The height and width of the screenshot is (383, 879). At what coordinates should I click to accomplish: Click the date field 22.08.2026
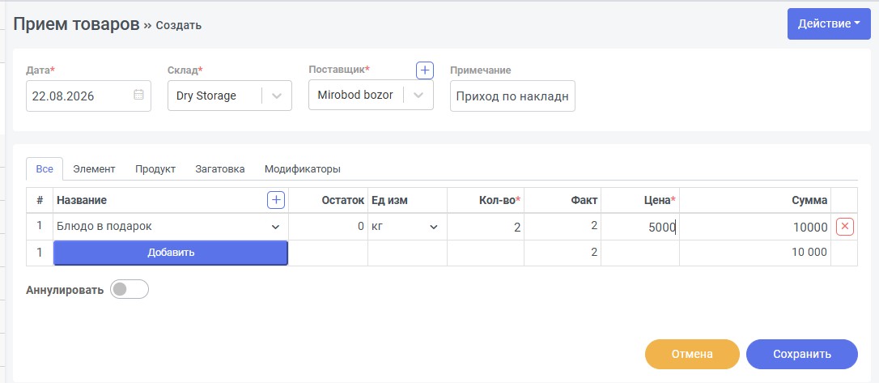pos(88,96)
